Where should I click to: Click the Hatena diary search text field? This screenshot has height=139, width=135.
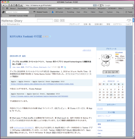(x=45, y=20)
